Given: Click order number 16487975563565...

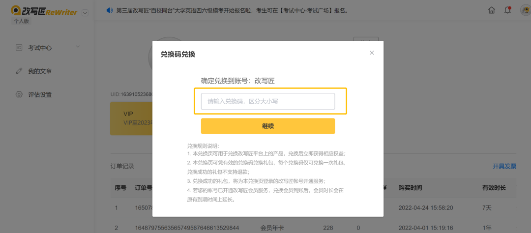Looking at the screenshot, I should coord(187,228).
